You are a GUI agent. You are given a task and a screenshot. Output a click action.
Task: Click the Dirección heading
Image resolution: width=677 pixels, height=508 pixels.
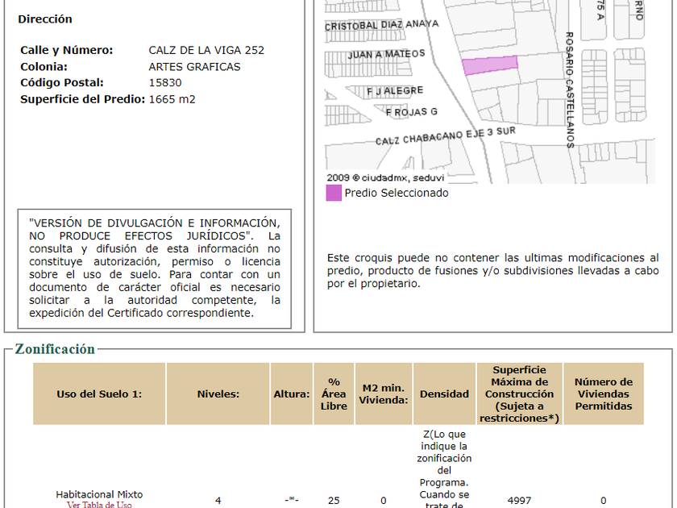pyautogui.click(x=45, y=19)
